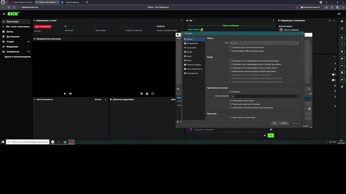Play the stream preview video
The width and height of the screenshot is (346, 194).
[65, 93]
